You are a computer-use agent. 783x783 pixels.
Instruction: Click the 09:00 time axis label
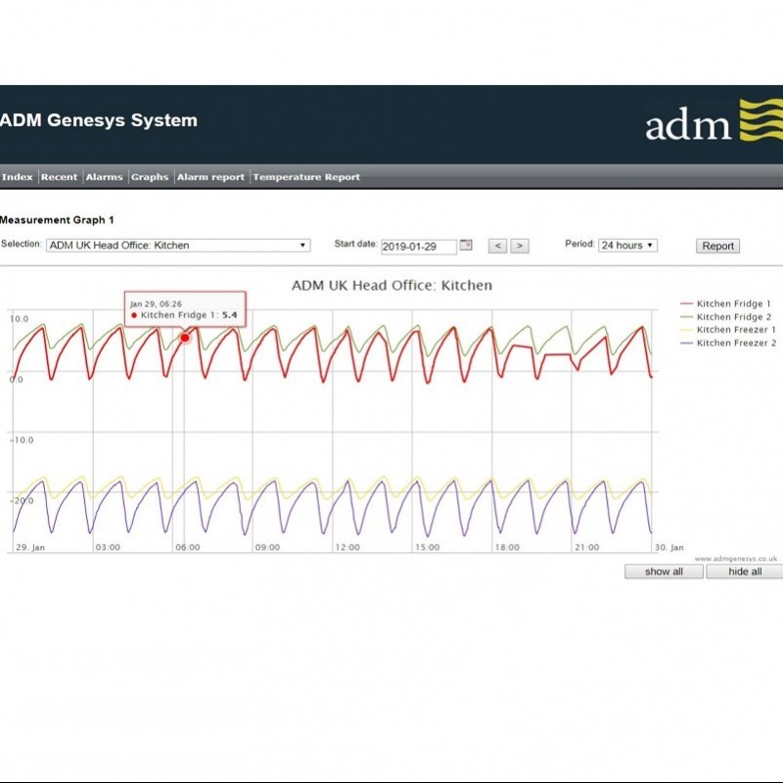click(267, 547)
